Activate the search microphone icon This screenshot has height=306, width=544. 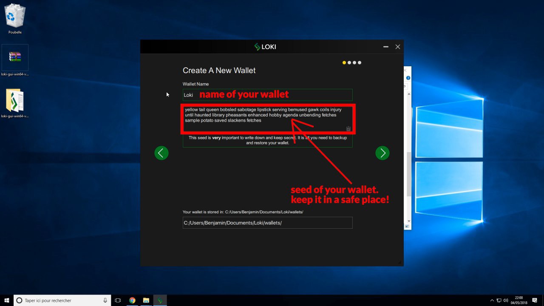click(105, 300)
